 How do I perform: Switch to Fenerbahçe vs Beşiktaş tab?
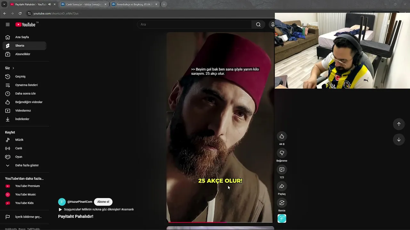134,4
